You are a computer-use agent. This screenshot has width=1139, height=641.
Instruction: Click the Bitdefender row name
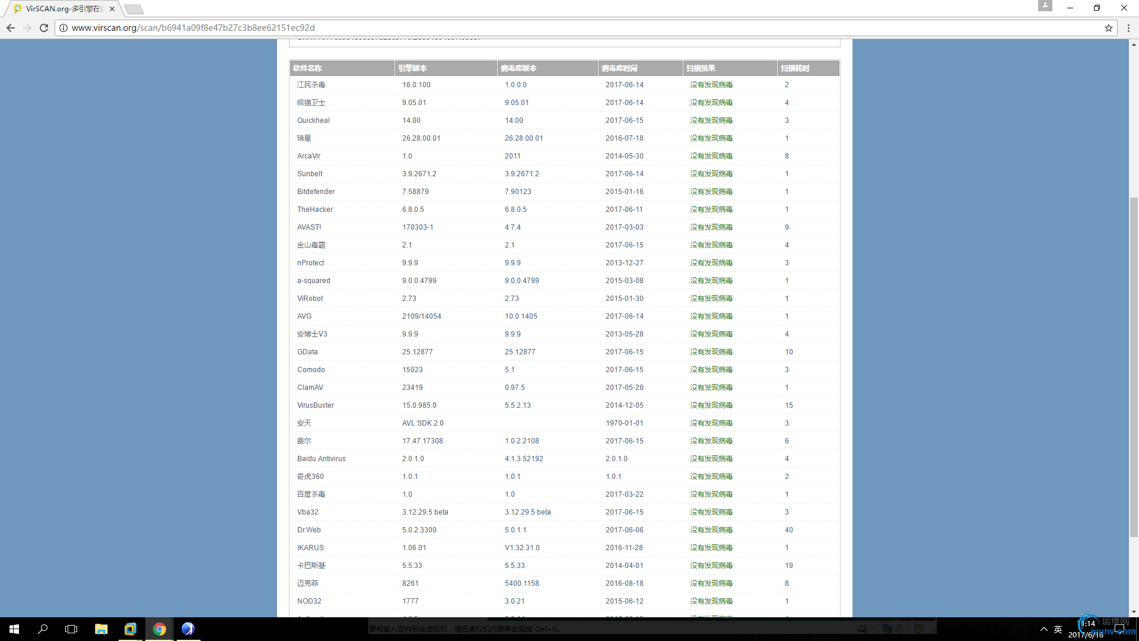click(x=316, y=192)
